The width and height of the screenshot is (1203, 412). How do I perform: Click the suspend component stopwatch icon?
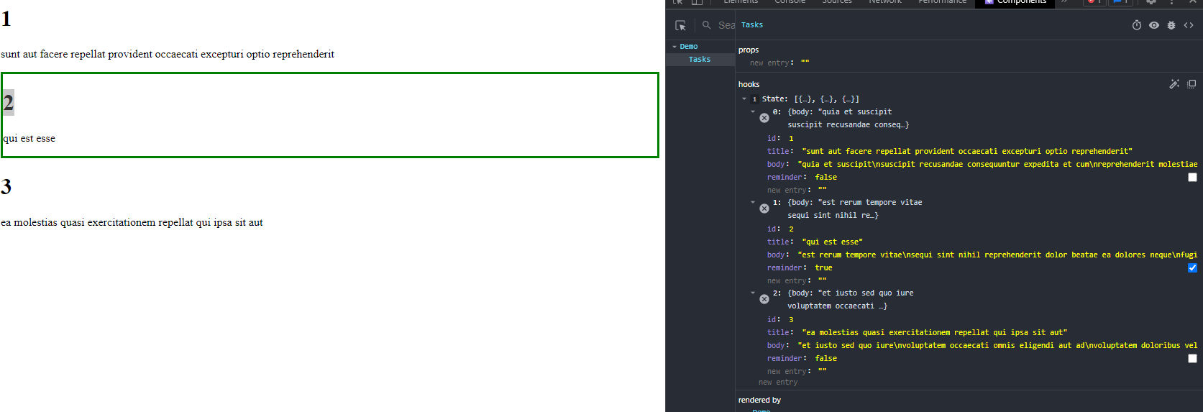pos(1137,25)
